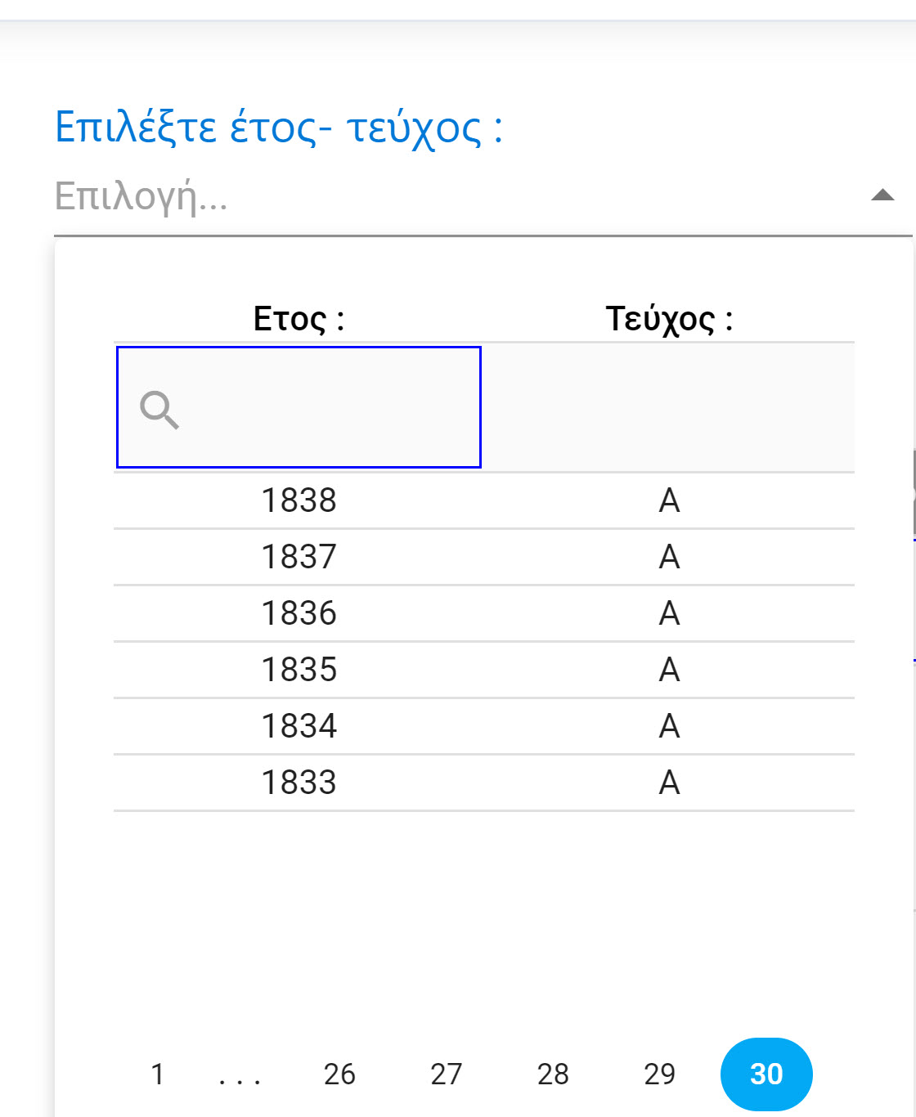Go to page 1
Screen dimensions: 916x1117
(x=158, y=1074)
